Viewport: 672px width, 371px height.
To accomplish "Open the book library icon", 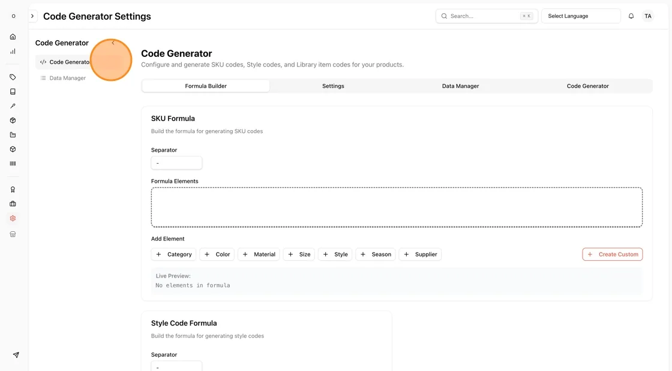I will coord(13,92).
